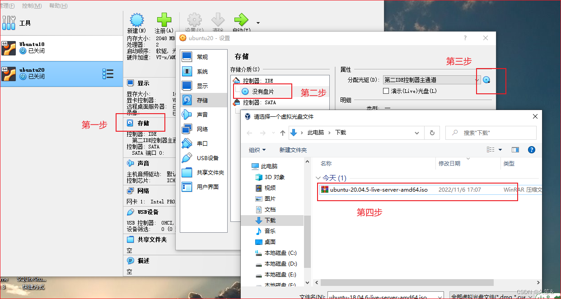
Task: Open 共享文件夹 category in the settings dialog
Action: 203,172
